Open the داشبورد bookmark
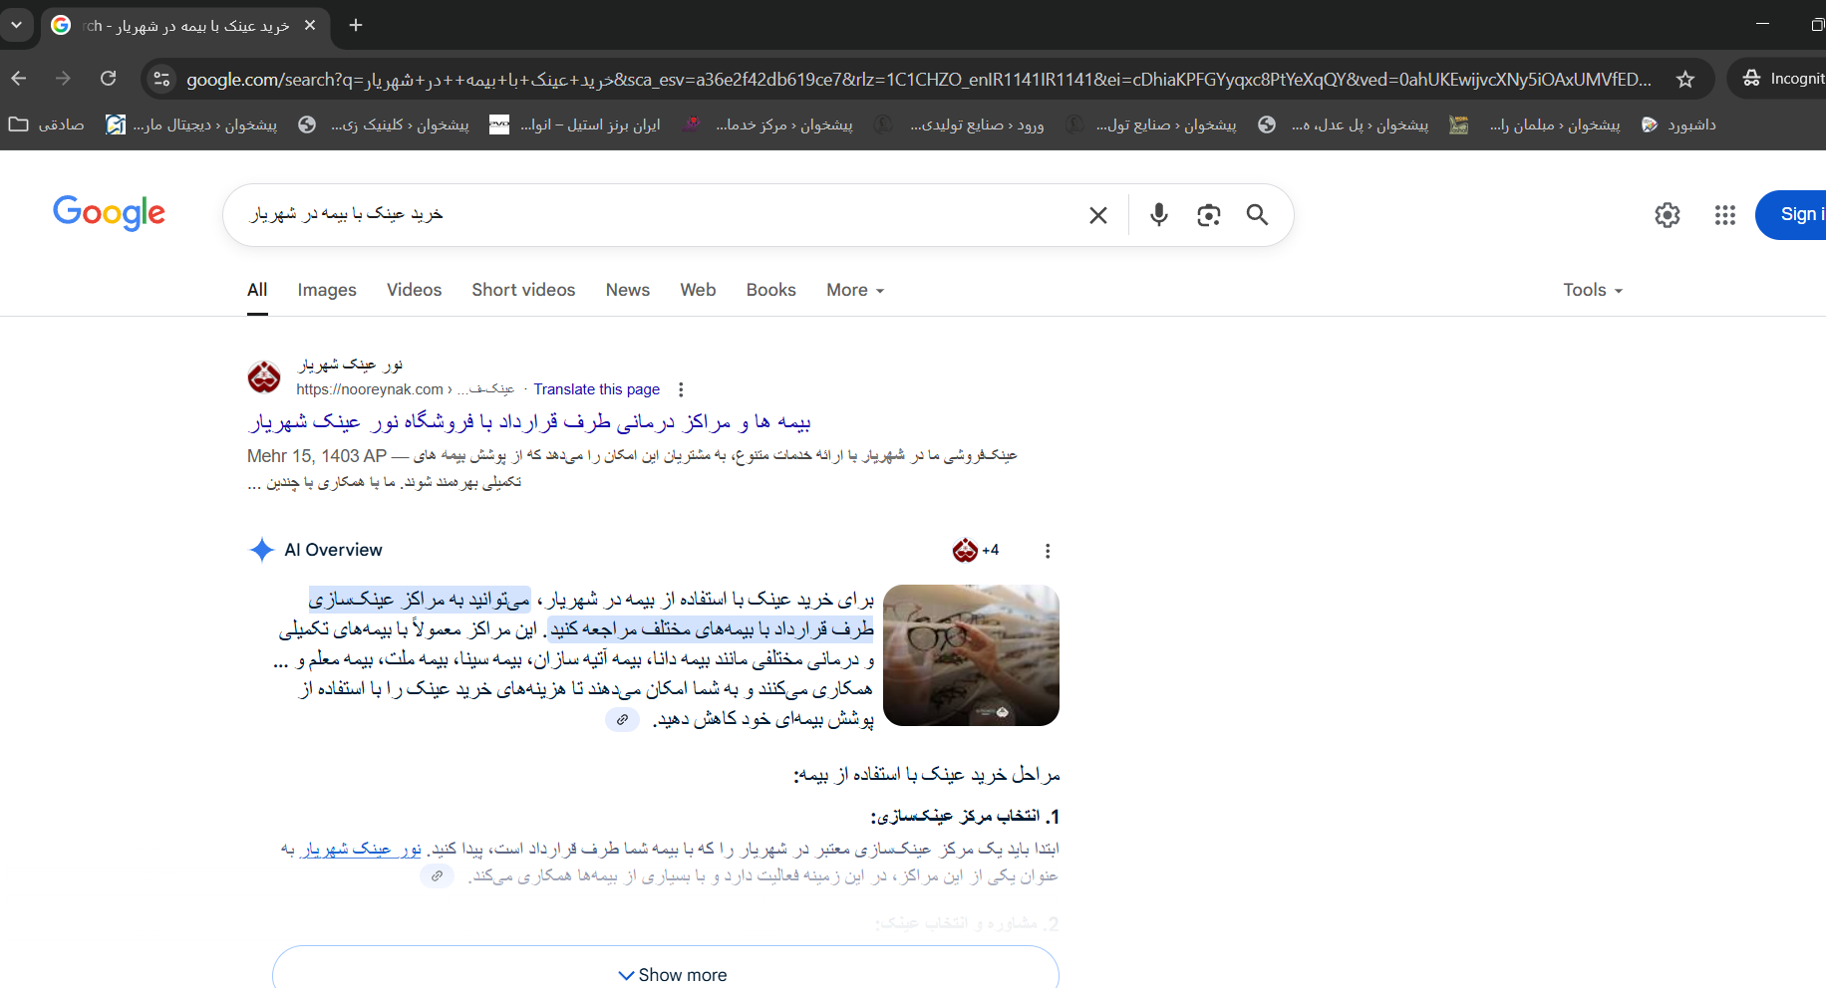The width and height of the screenshot is (1826, 988). 1679,124
